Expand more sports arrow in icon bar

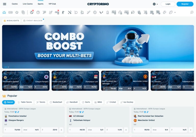click(175, 12)
